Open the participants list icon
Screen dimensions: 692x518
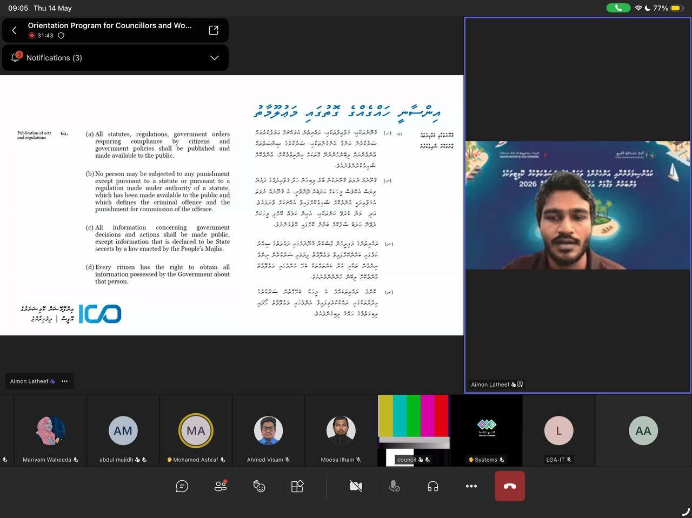[221, 486]
